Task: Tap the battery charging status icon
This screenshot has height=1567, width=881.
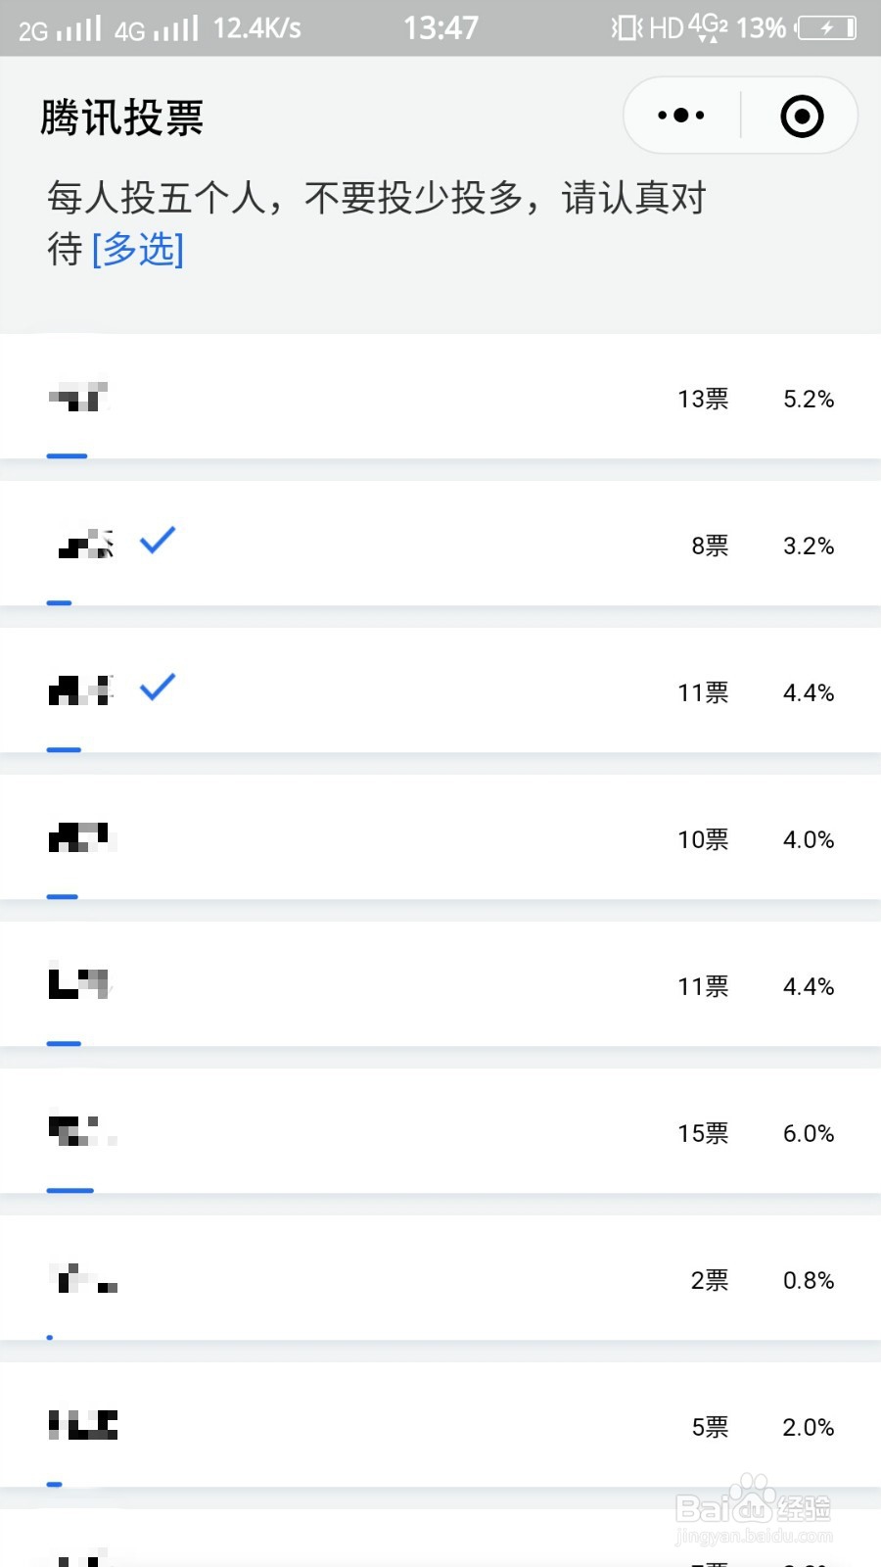Action: (x=827, y=28)
